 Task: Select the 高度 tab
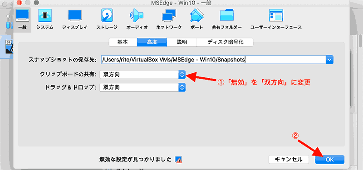[152, 42]
